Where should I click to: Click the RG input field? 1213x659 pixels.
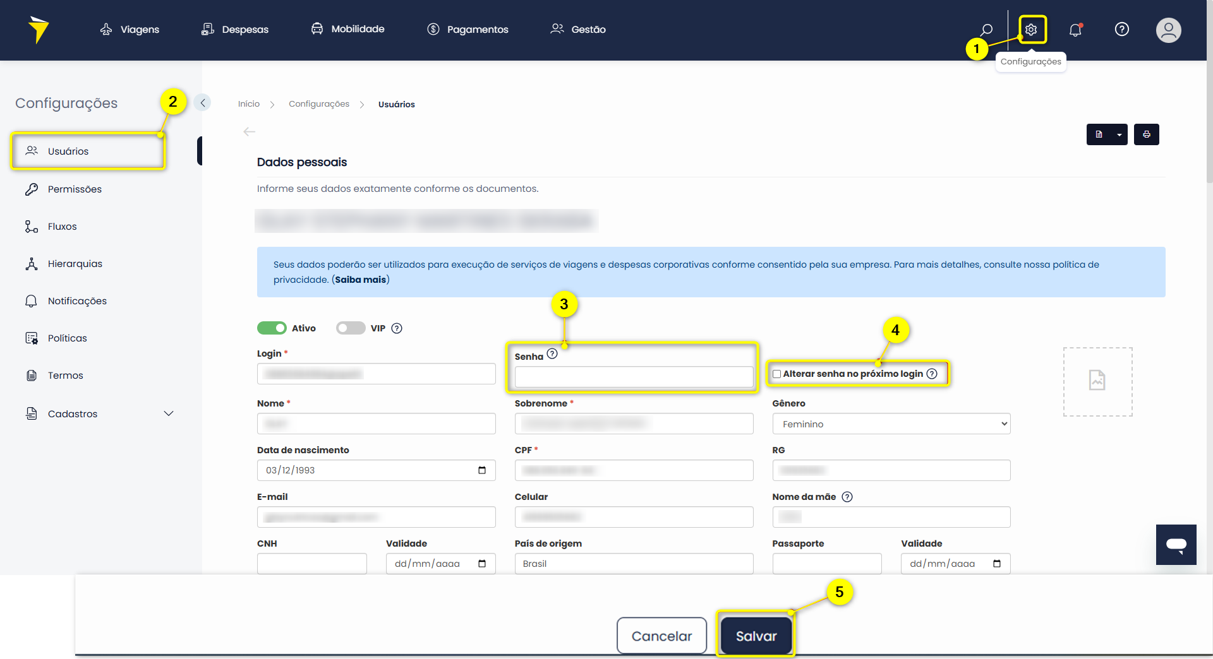[x=891, y=470]
